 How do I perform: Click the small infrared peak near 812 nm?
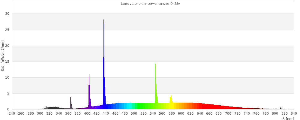(x=281, y=108)
